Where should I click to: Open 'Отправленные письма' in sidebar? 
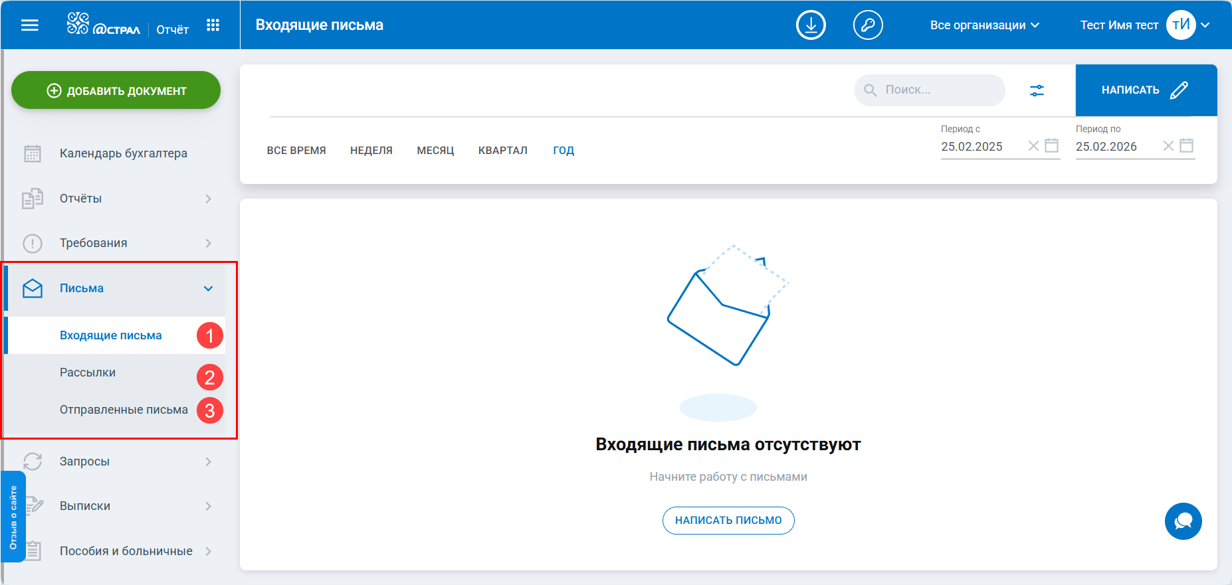(124, 410)
